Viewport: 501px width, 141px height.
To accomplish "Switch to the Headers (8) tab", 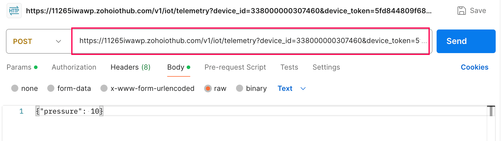I will [x=130, y=67].
